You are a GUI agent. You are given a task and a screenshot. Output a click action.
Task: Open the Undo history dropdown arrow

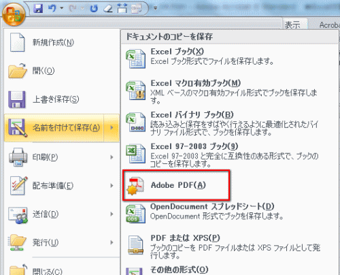click(x=62, y=8)
